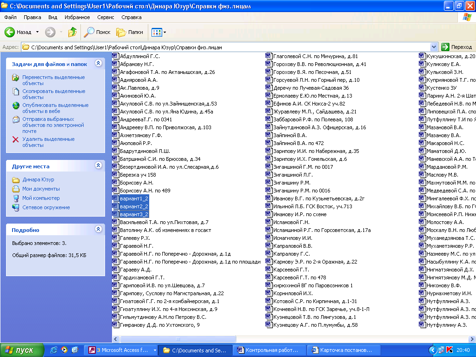Image resolution: width=476 pixels, height=357 pixels.
Task: Open Динара Юзур folder link
Action: pyautogui.click(x=38, y=179)
